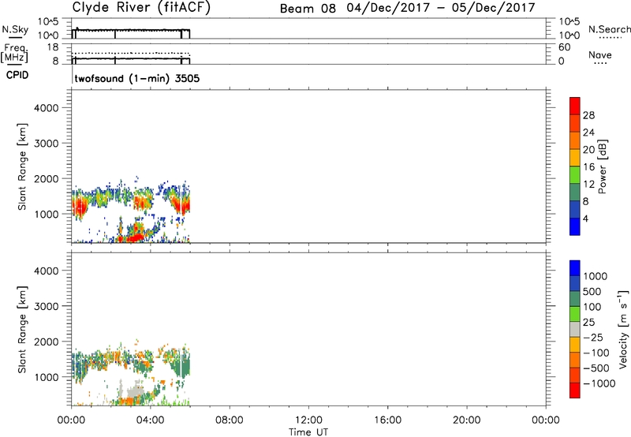Click the 'Nave' legend label
631x437 pixels.
[x=600, y=55]
